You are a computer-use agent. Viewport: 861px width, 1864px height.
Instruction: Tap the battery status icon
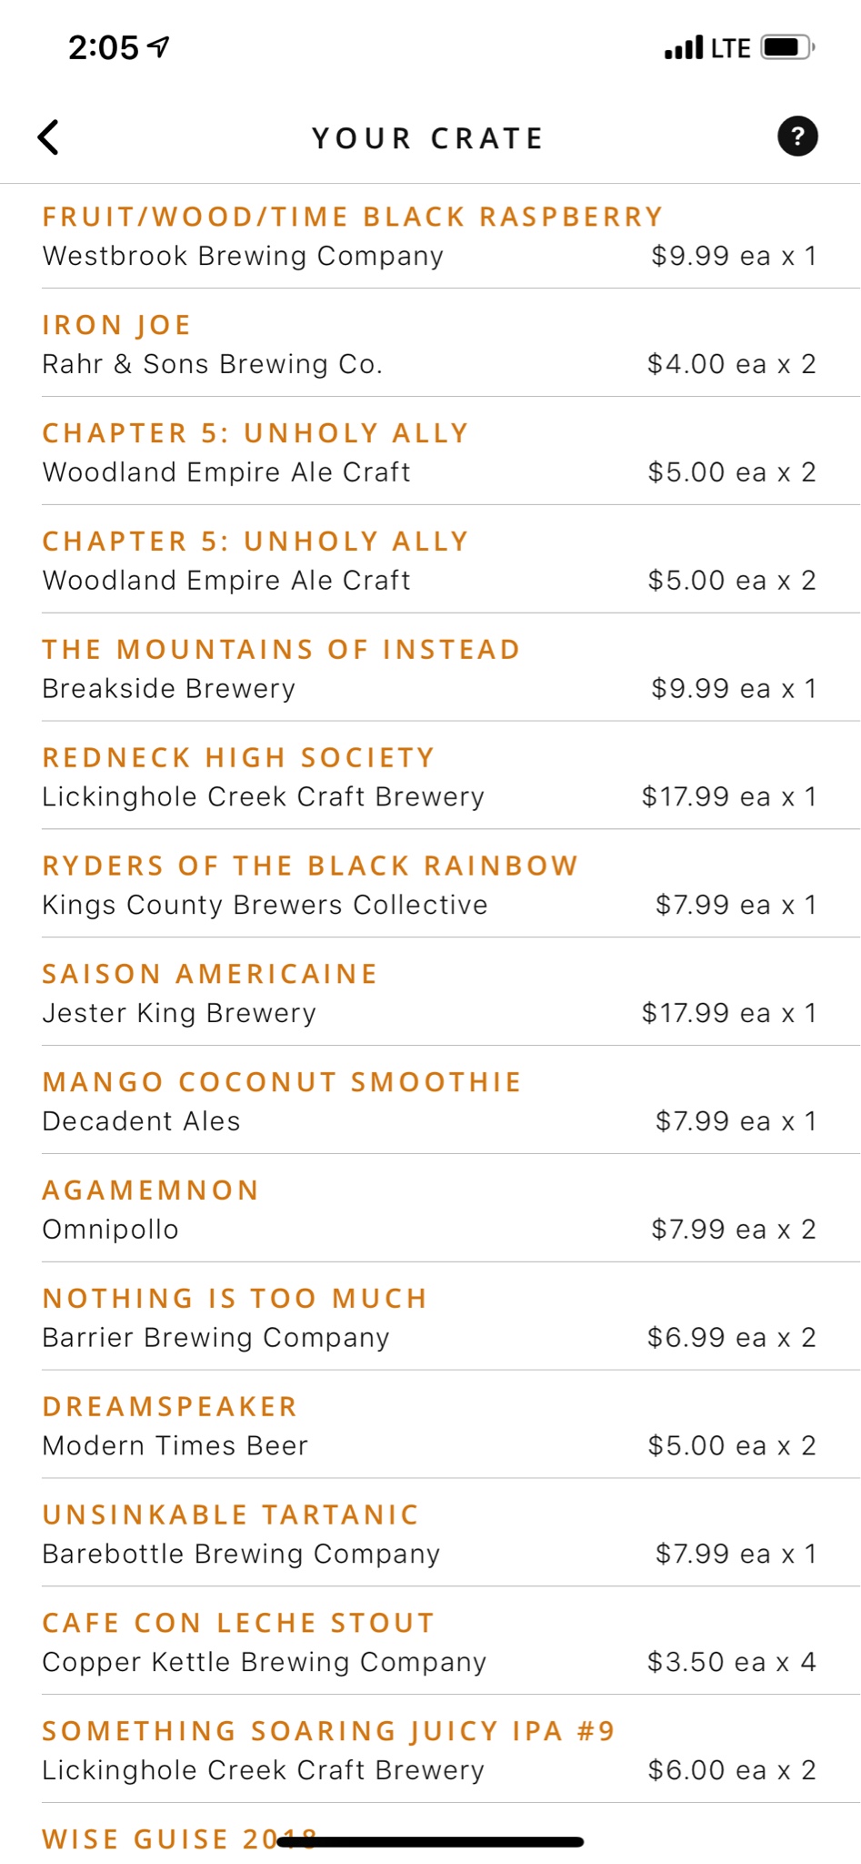[x=786, y=46]
